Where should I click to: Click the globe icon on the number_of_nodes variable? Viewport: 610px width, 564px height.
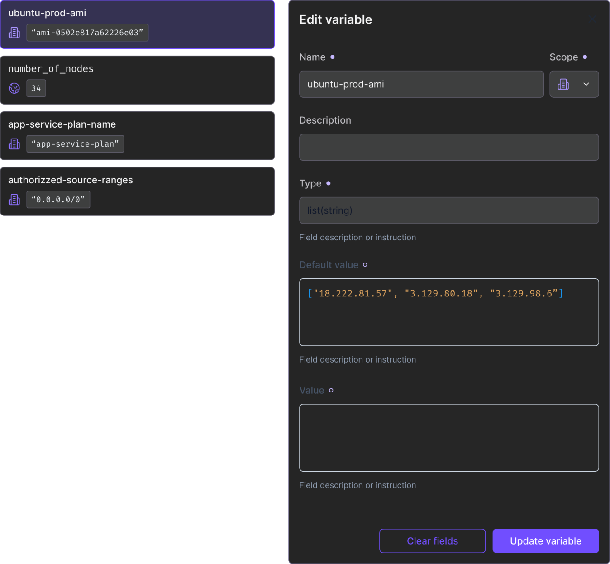click(x=14, y=88)
